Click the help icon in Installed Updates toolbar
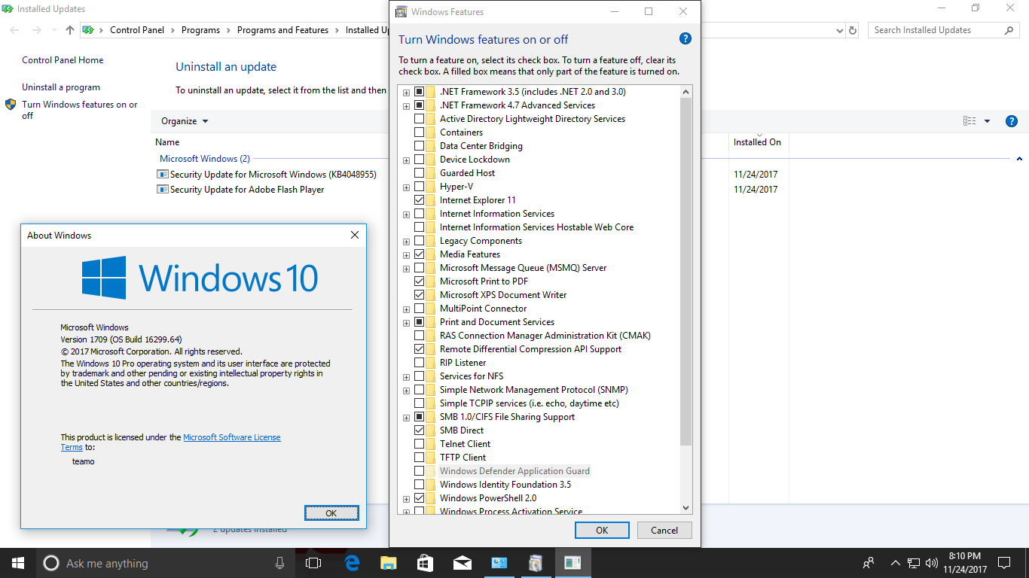The height and width of the screenshot is (578, 1029). click(1012, 121)
